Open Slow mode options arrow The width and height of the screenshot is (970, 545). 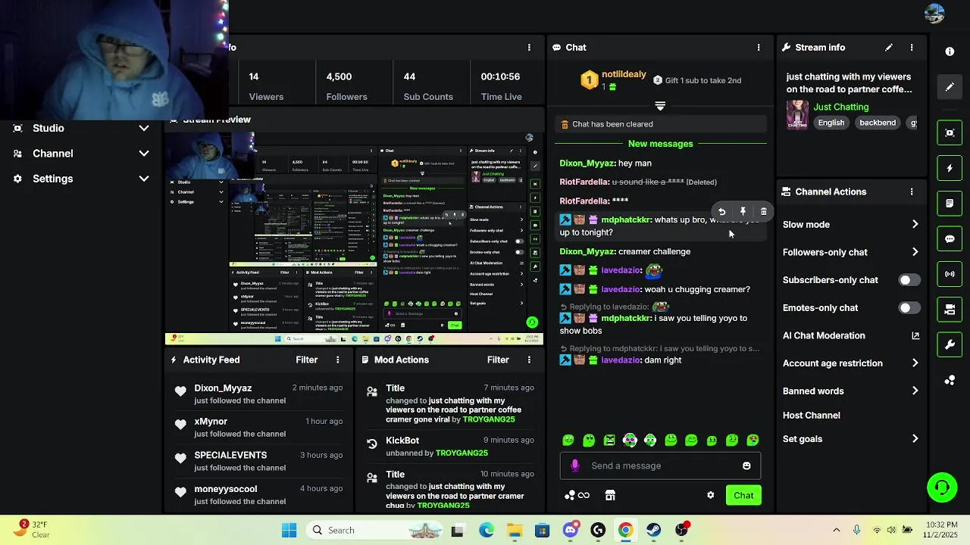pyautogui.click(x=915, y=224)
